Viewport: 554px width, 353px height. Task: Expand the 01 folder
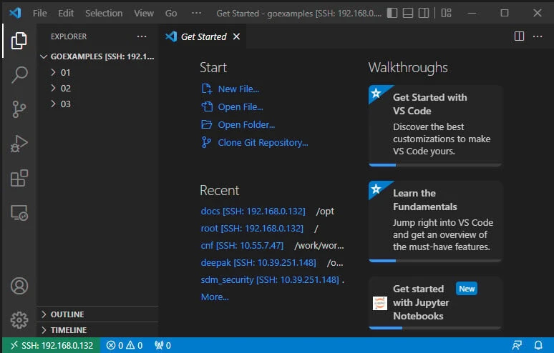[x=65, y=72]
